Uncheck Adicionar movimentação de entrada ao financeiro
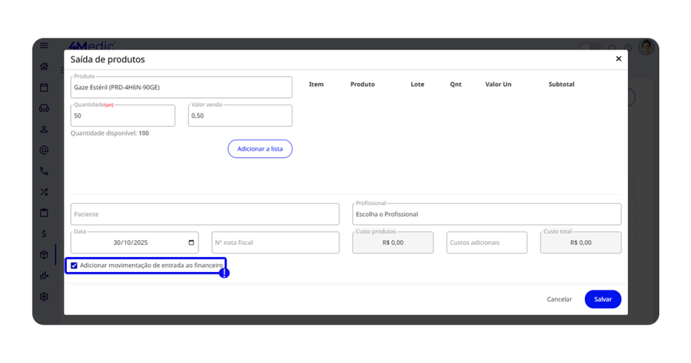This screenshot has width=691, height=363. (x=74, y=266)
